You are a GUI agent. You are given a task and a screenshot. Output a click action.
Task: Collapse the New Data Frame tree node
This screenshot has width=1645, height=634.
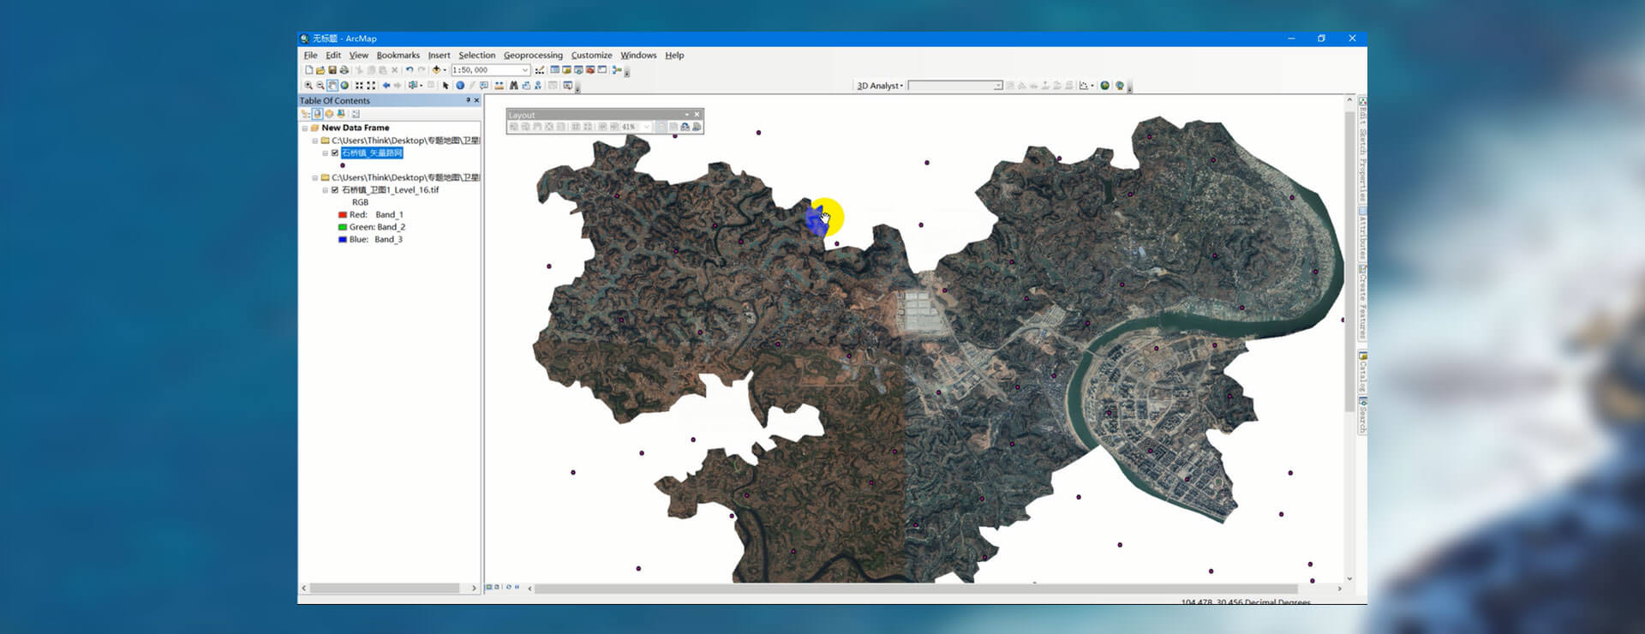point(304,128)
